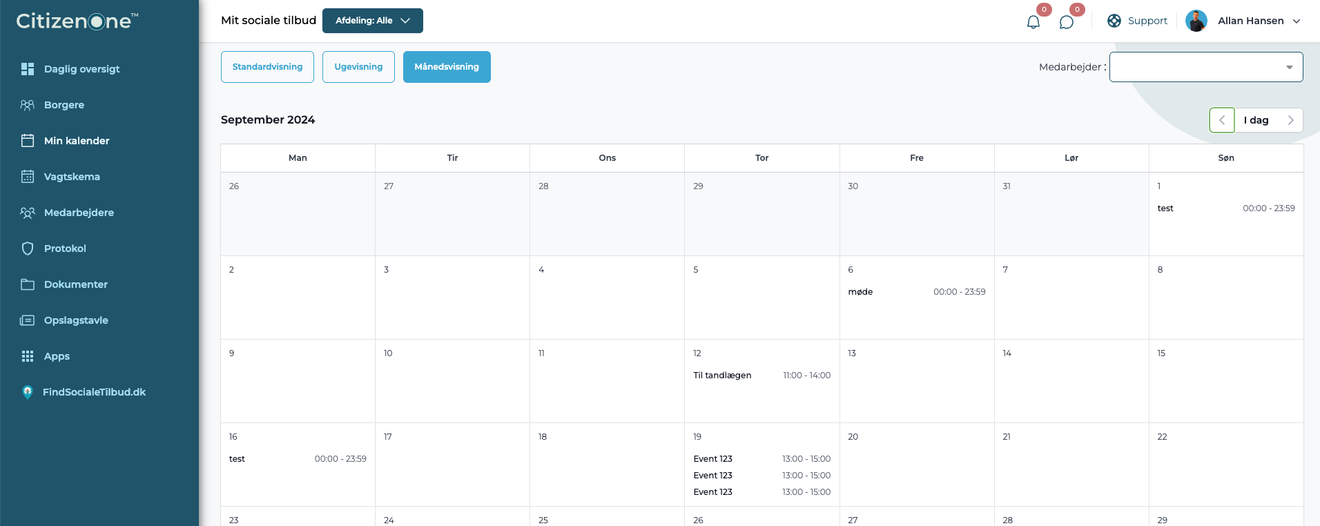Click the FindSocialeTilbud.dk pin icon

pyautogui.click(x=28, y=392)
